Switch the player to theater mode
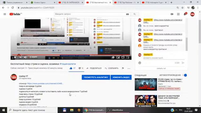The image size is (201, 113). click(x=123, y=57)
